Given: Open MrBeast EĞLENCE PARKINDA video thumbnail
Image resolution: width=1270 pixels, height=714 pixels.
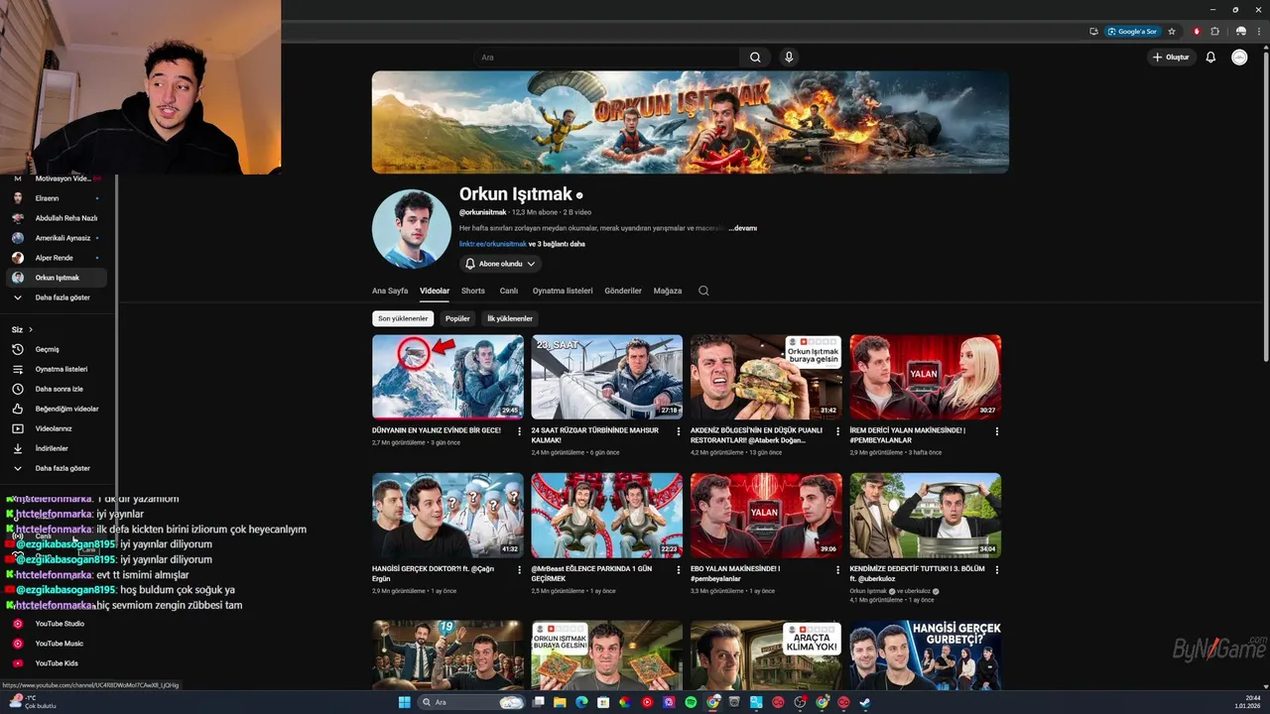Looking at the screenshot, I should pyautogui.click(x=606, y=516).
